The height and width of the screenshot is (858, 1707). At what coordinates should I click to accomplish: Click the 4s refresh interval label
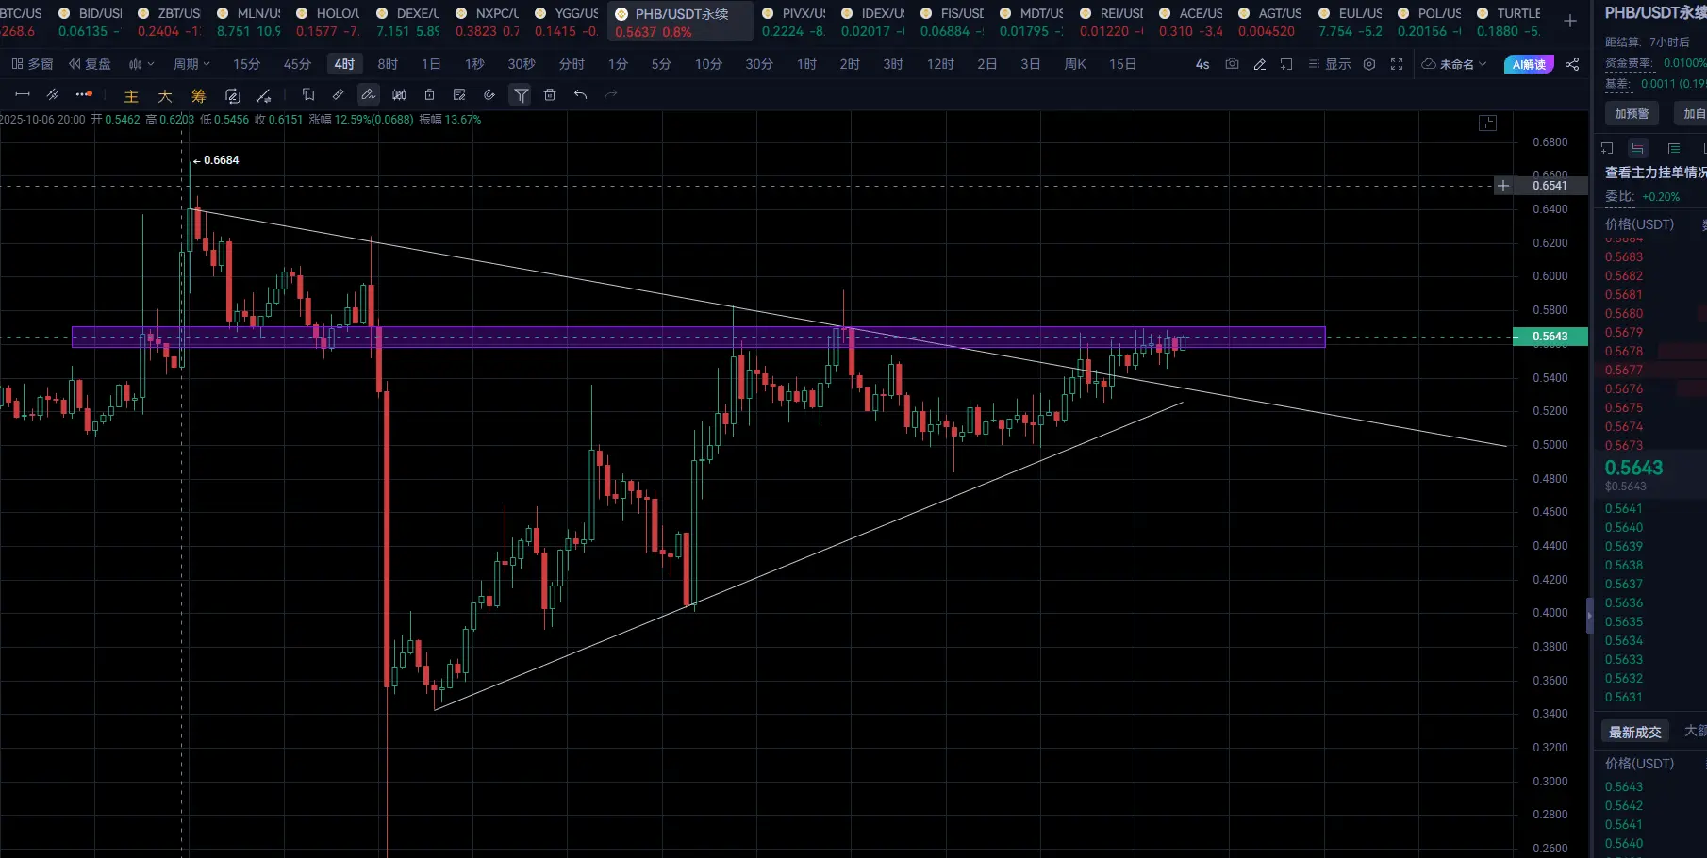1202,64
